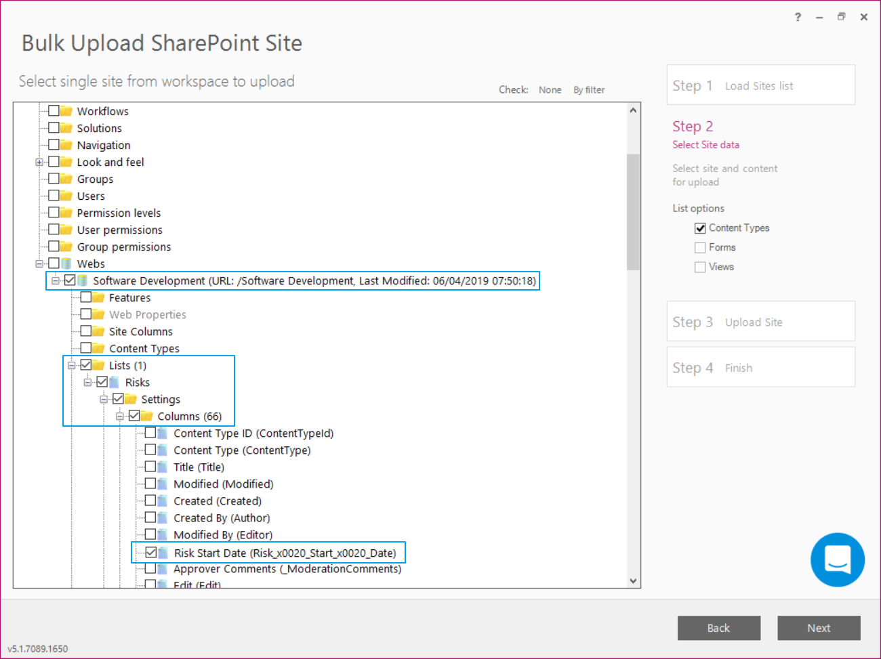Click the None check link
This screenshot has width=881, height=659.
pos(550,90)
